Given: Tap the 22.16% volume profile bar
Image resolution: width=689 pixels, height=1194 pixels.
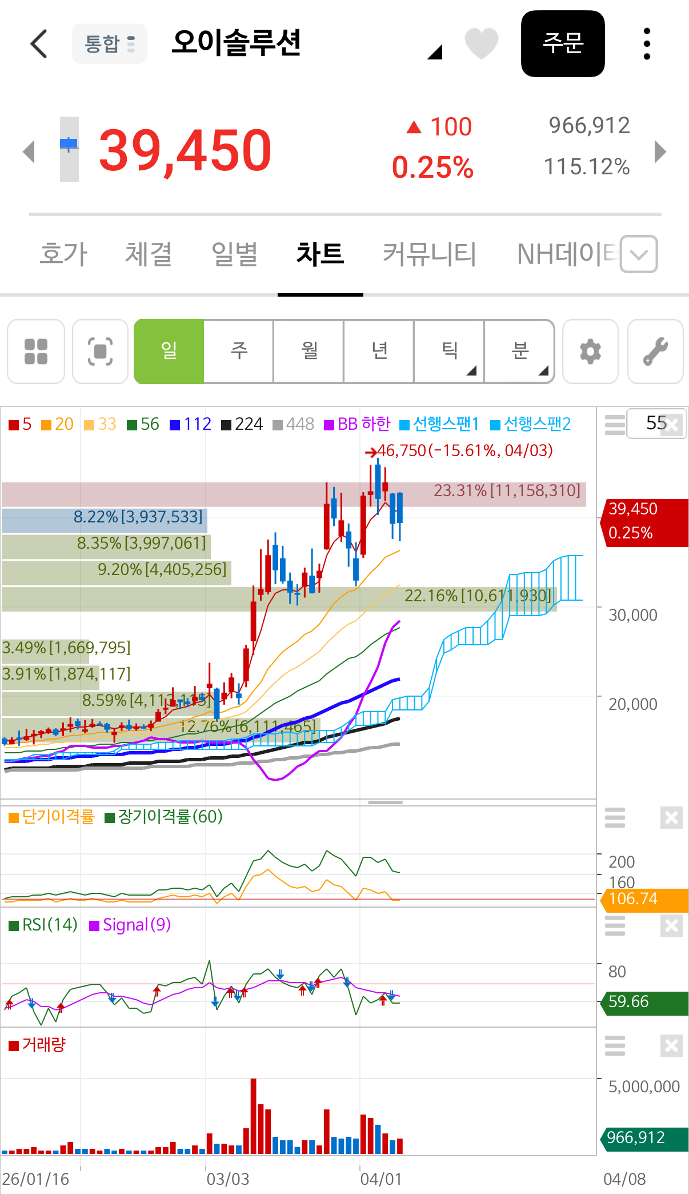Looking at the screenshot, I should pos(279,598).
